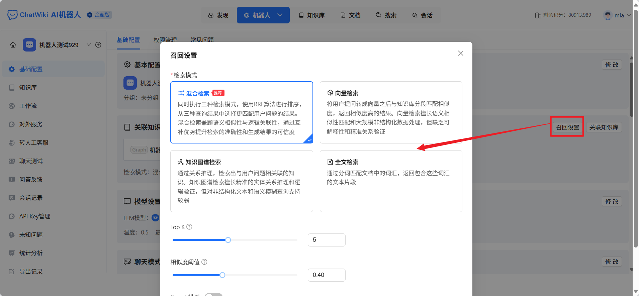Close the 召回设置 dialog
This screenshot has width=639, height=296.
coord(461,53)
